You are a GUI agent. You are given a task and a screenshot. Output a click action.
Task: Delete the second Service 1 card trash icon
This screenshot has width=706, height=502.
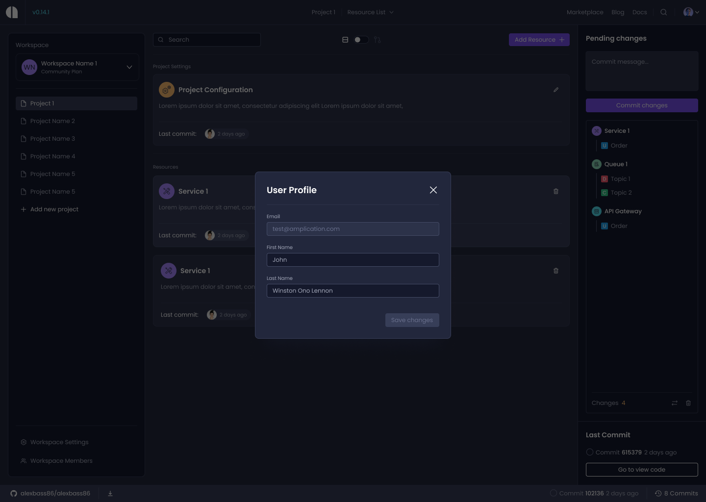pyautogui.click(x=556, y=271)
